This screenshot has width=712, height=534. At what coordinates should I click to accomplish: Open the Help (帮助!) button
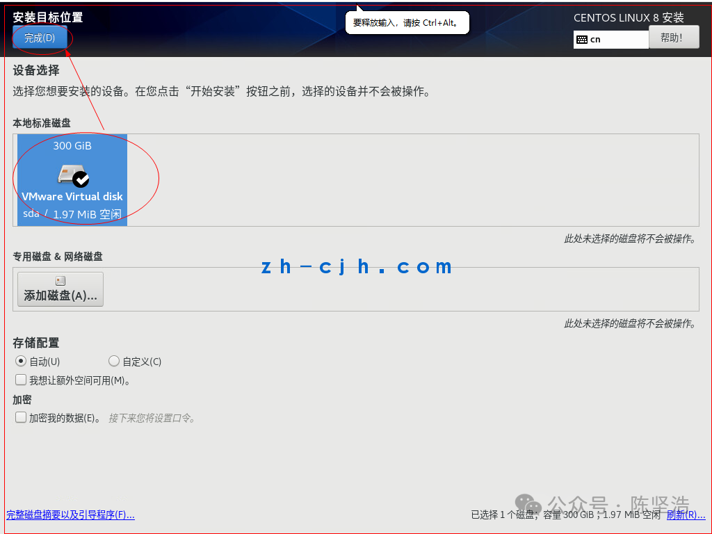[674, 38]
